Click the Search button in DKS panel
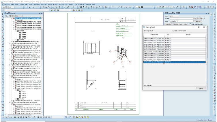This screenshot has height=122, width=217. (x=198, y=21)
